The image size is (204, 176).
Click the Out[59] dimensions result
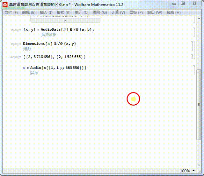tap(54, 57)
